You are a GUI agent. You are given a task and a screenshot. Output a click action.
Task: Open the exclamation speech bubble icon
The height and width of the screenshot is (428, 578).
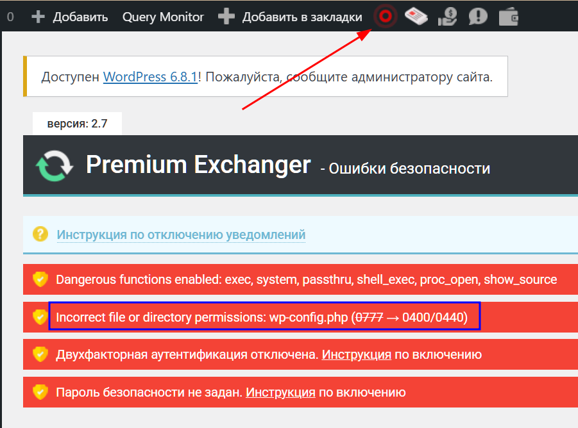tap(478, 17)
